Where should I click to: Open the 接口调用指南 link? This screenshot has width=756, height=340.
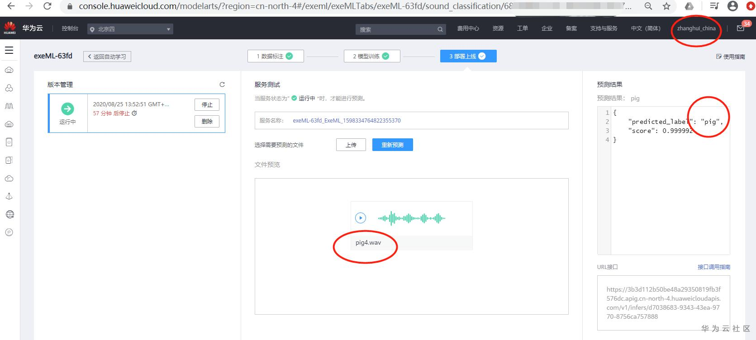click(x=714, y=267)
